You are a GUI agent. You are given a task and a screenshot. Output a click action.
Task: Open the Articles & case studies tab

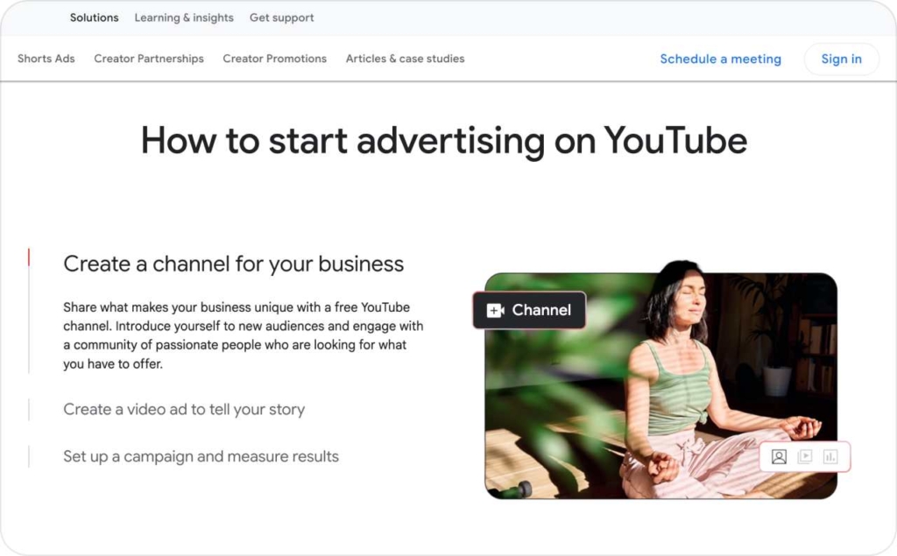[x=405, y=59]
